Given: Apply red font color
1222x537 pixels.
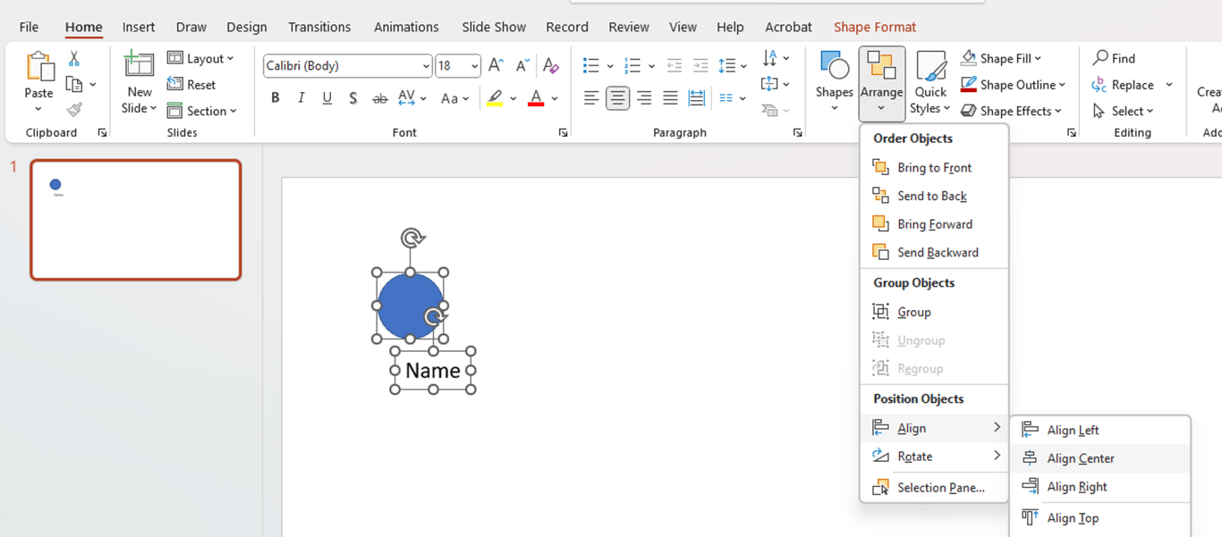Looking at the screenshot, I should pyautogui.click(x=536, y=98).
